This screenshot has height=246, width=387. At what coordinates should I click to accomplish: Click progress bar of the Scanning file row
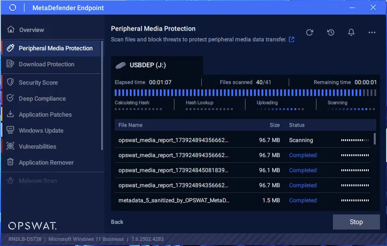(355, 140)
